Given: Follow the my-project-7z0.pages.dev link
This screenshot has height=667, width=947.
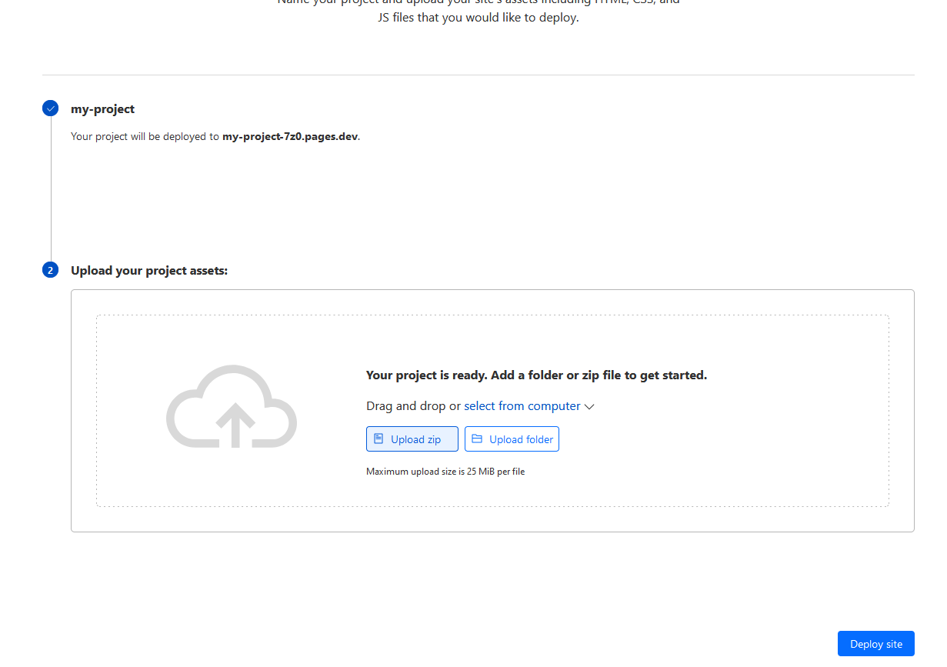Looking at the screenshot, I should 289,136.
